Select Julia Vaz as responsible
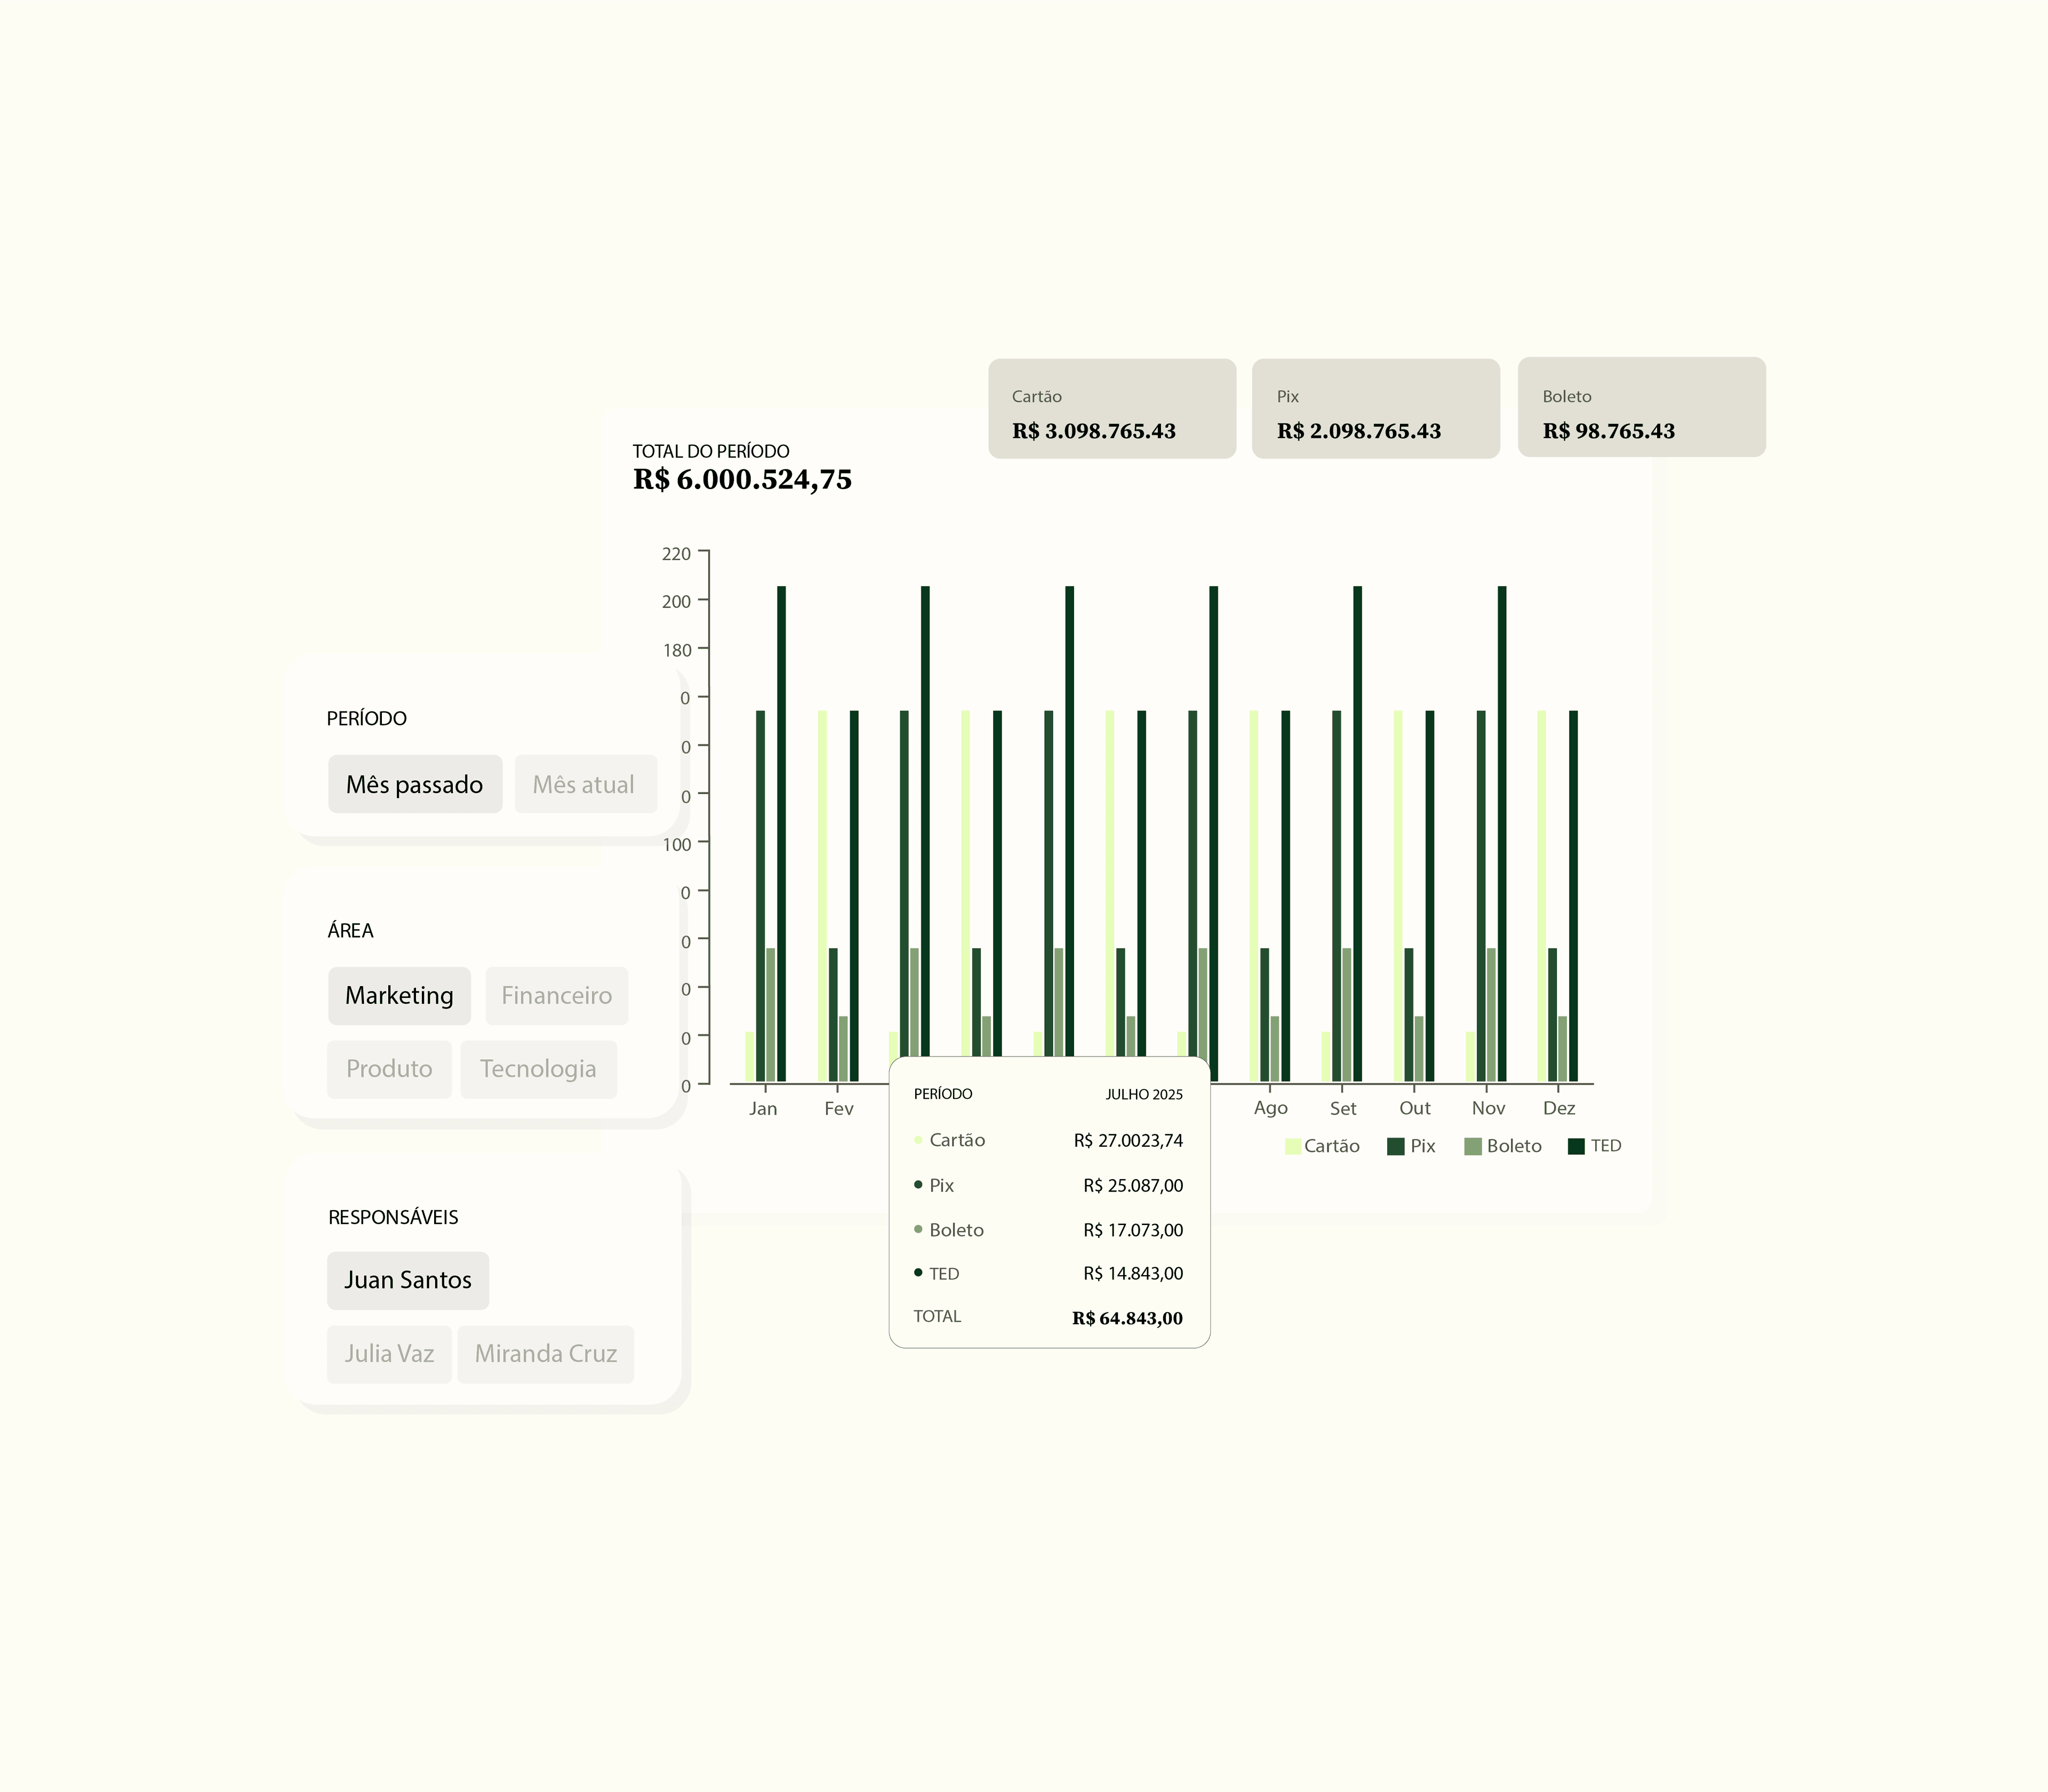Image resolution: width=2048 pixels, height=1792 pixels. pos(389,1354)
